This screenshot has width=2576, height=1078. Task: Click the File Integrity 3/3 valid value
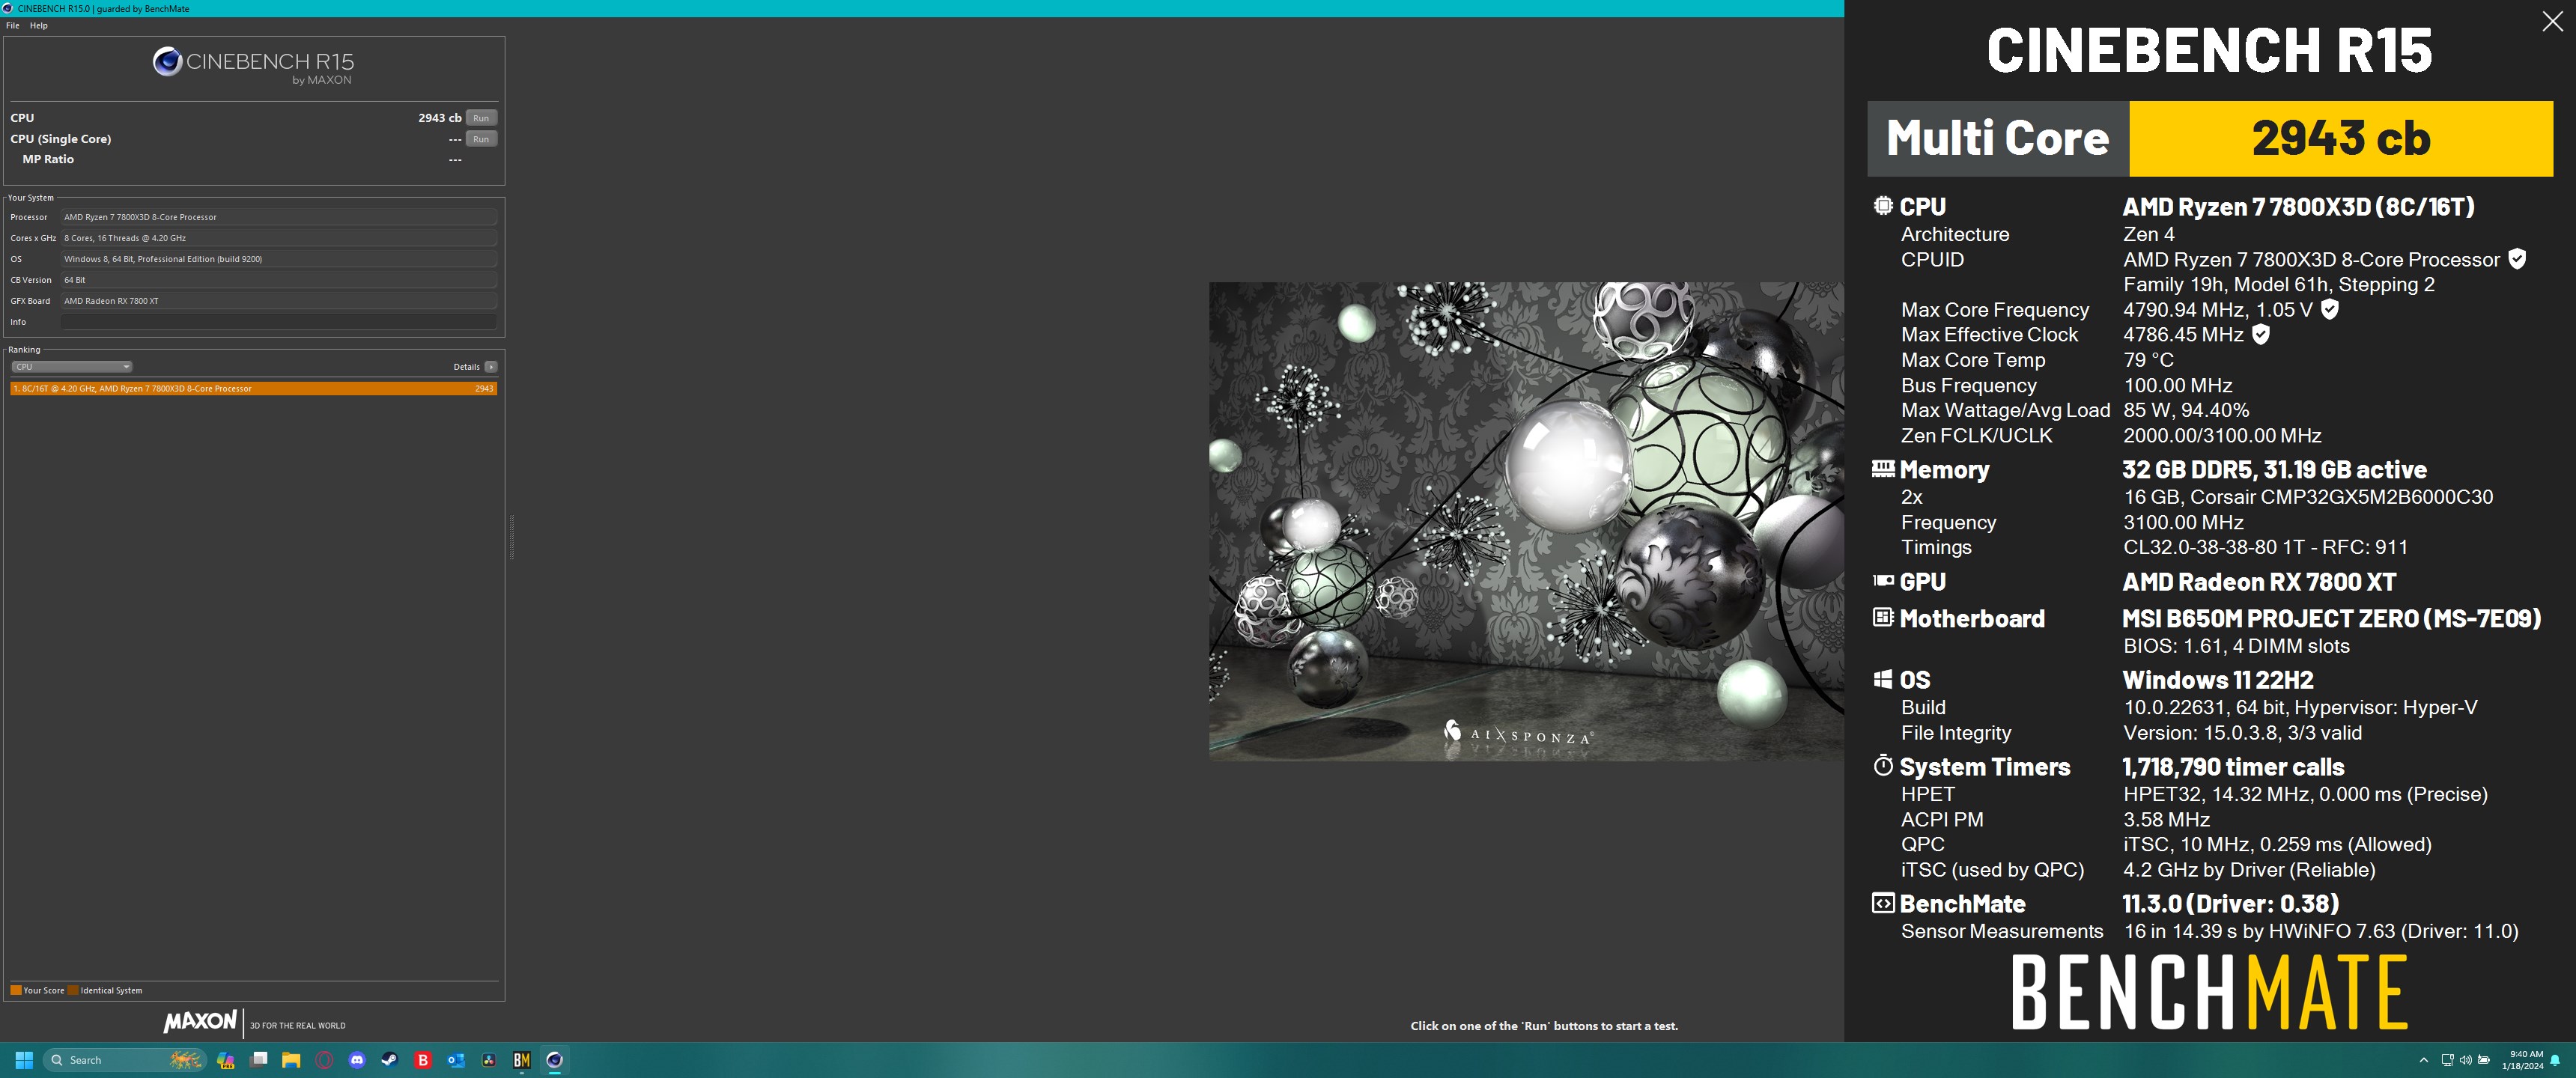pos(2242,733)
